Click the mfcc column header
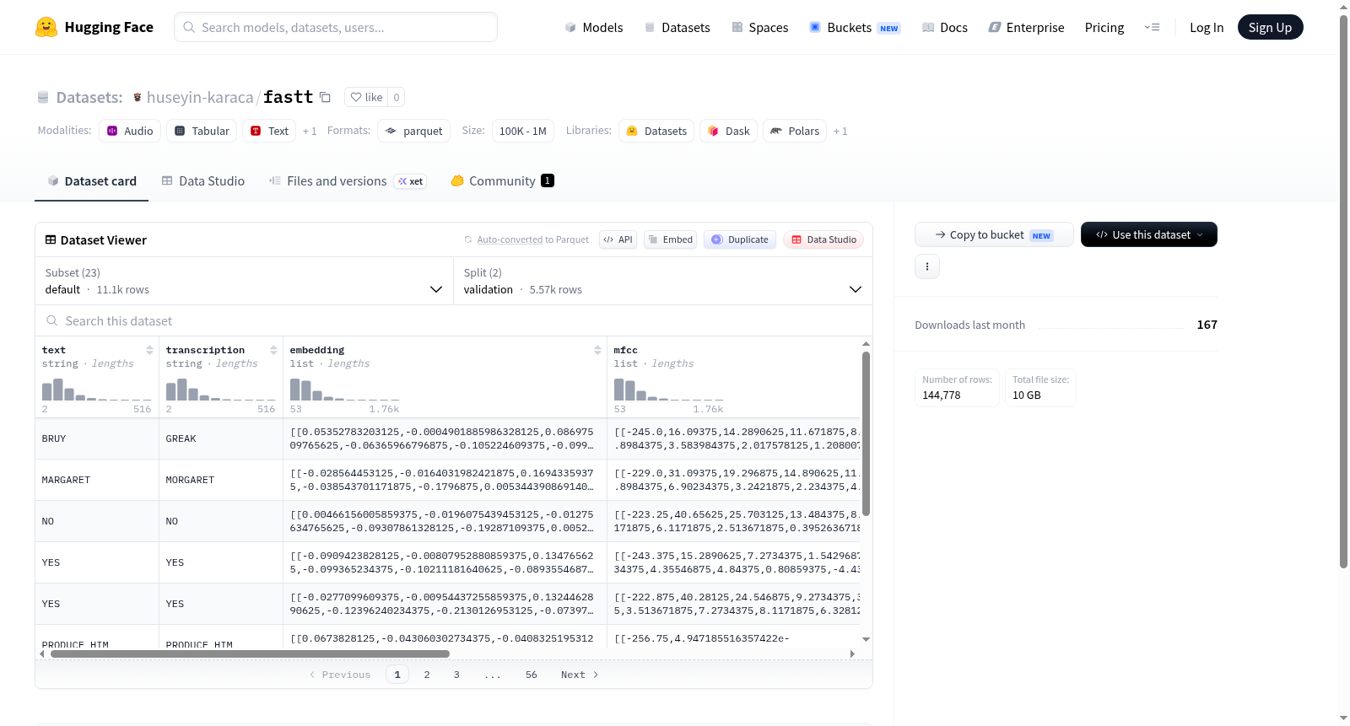1350x726 pixels. (626, 350)
